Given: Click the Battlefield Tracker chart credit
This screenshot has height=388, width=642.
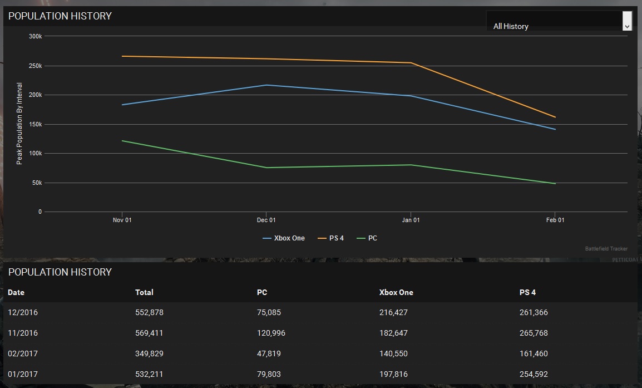Looking at the screenshot, I should click(606, 249).
